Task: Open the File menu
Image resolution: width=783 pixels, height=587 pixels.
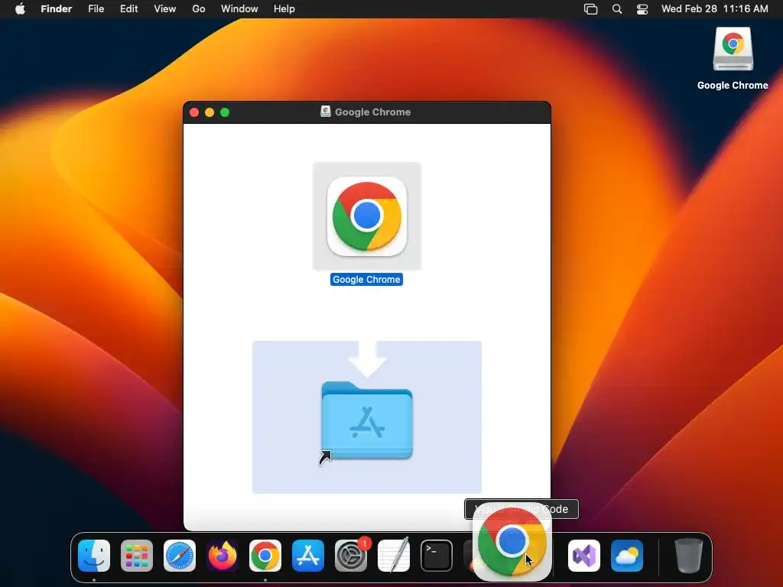Action: (x=96, y=9)
